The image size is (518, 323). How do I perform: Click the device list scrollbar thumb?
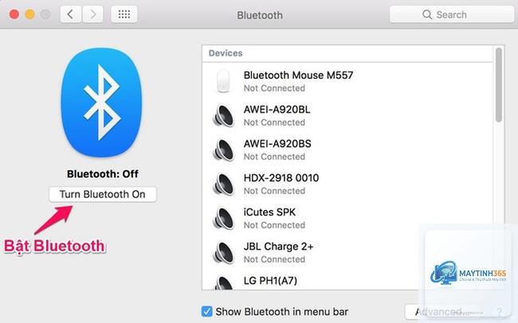click(x=499, y=85)
